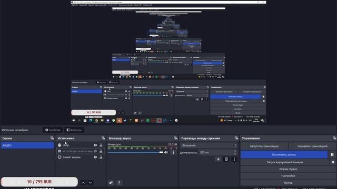Image resolution: width=337 pixels, height=189 pixels.
Task: Increase transition duration with the up stepper
Action: point(235,151)
